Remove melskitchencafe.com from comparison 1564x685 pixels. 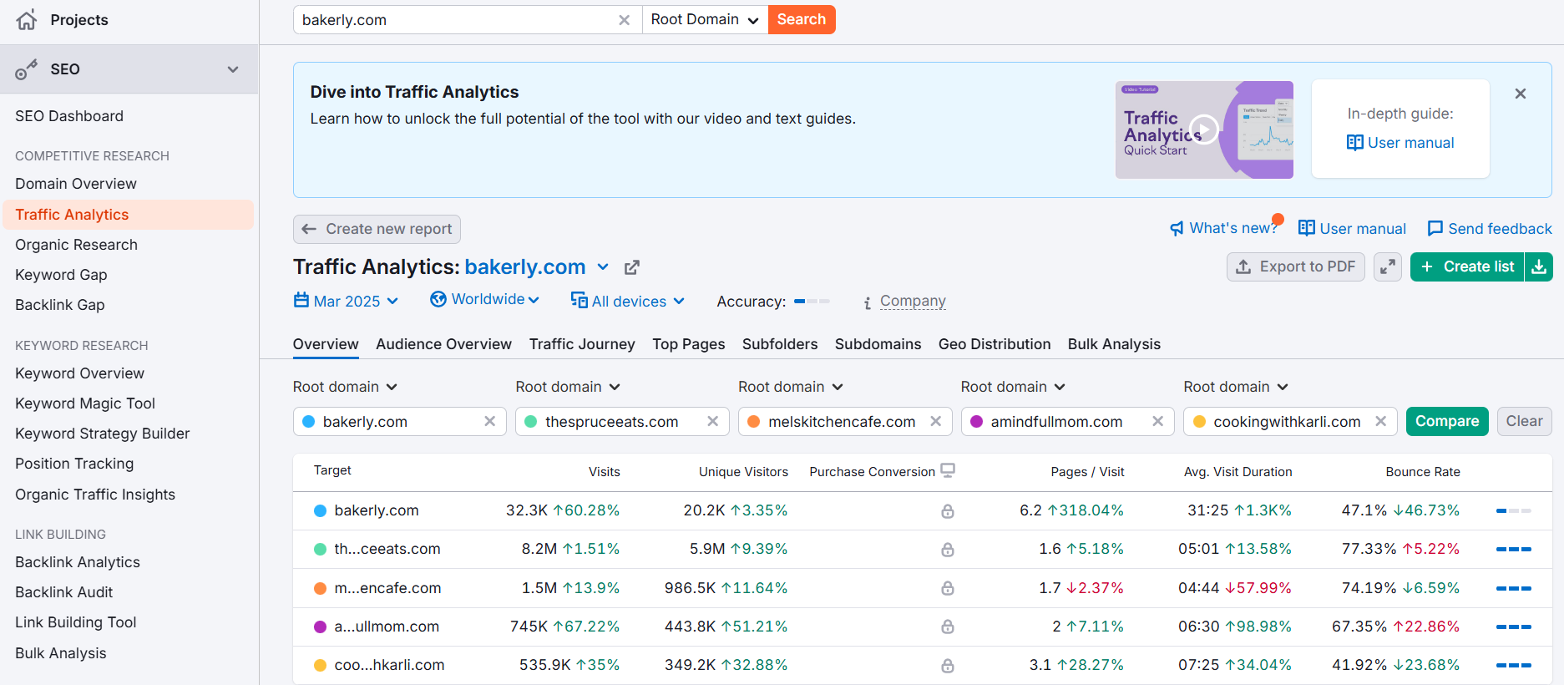pyautogui.click(x=936, y=422)
